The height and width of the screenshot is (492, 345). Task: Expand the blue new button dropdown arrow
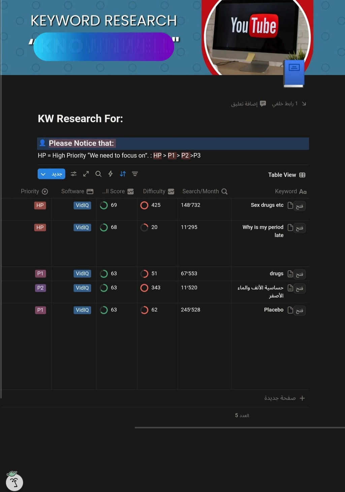coord(43,174)
